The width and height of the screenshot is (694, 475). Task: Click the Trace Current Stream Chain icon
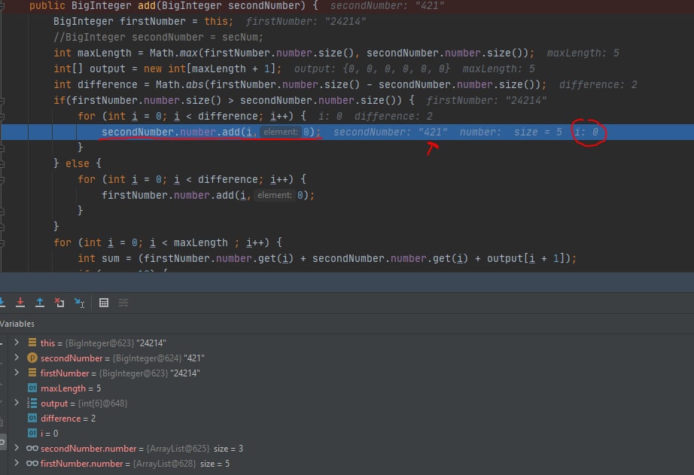pyautogui.click(x=123, y=303)
